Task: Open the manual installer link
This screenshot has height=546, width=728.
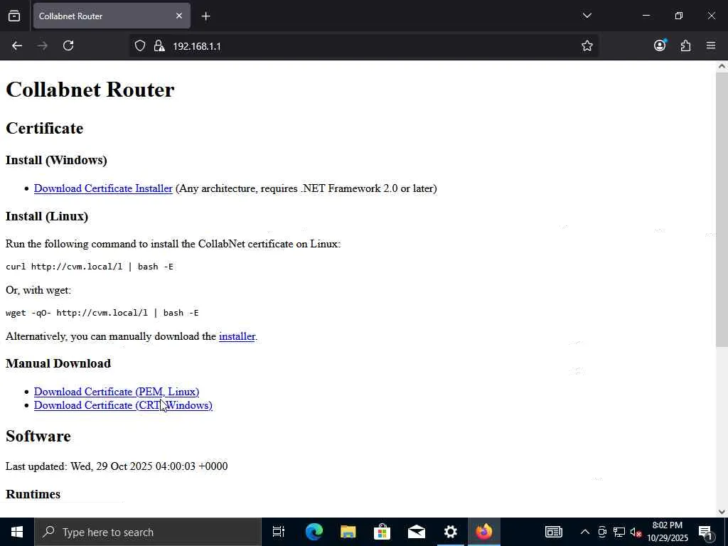Action: tap(237, 336)
